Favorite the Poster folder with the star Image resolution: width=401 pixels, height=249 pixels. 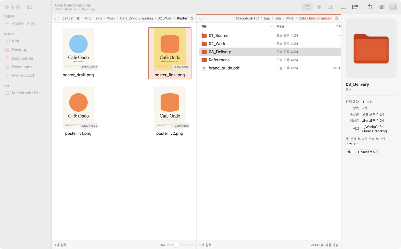pos(192,18)
